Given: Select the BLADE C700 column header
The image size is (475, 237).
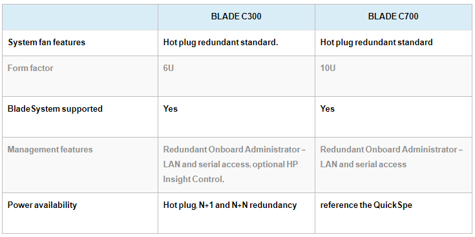Looking at the screenshot, I should pyautogui.click(x=393, y=16).
